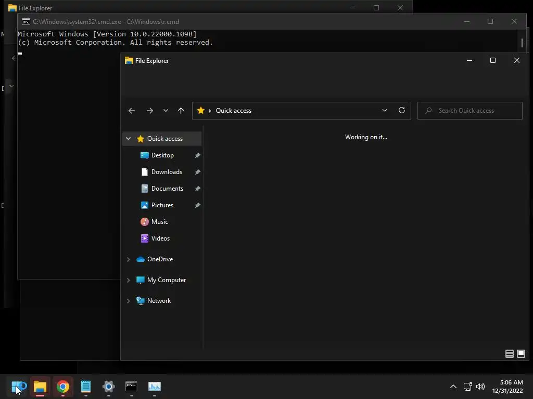Click the address bar Quick access breadcrumb
The width and height of the screenshot is (533, 399).
coord(234,111)
